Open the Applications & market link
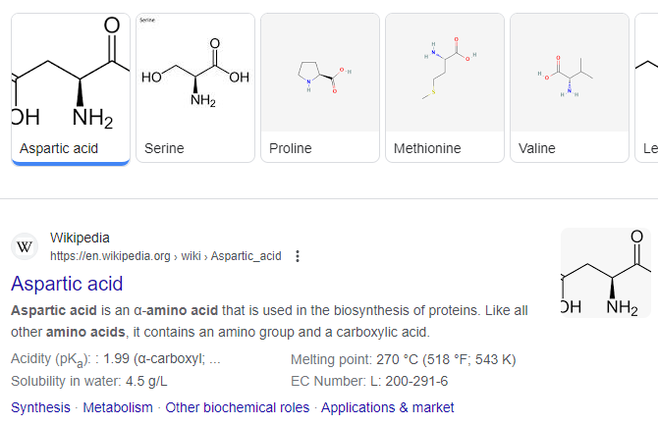 tap(387, 407)
